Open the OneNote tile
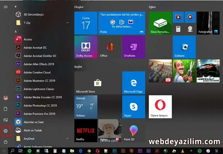Screen dimensions: 223x154 point(134,47)
